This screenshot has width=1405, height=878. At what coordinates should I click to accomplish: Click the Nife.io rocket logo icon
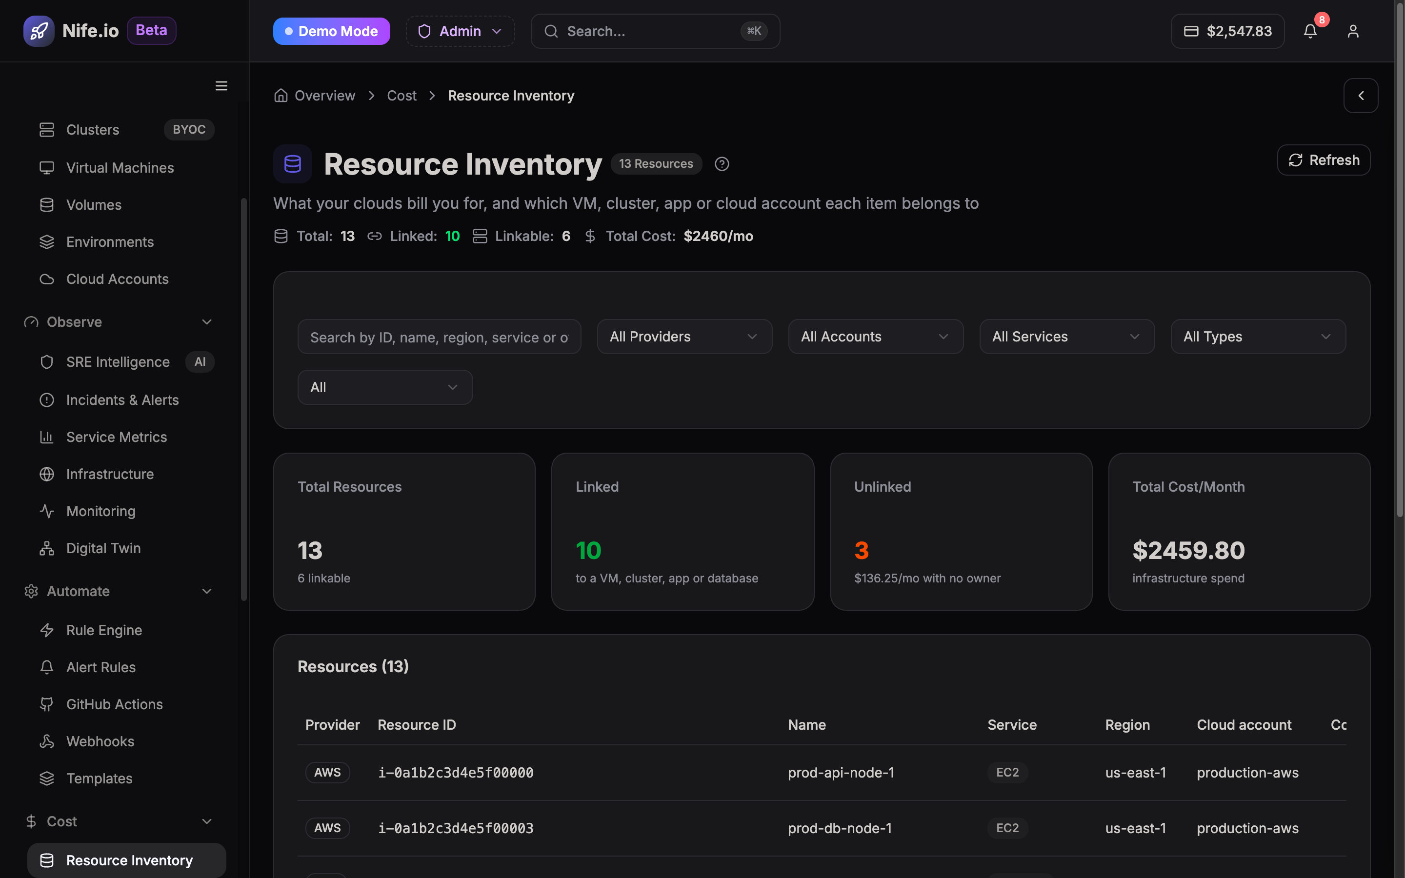tap(39, 31)
